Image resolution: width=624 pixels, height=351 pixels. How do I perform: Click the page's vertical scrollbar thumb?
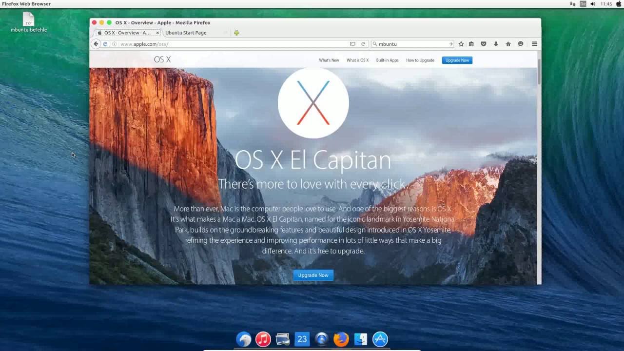539,71
